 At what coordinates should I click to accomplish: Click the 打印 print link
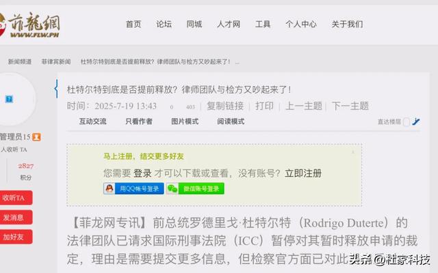(264, 106)
